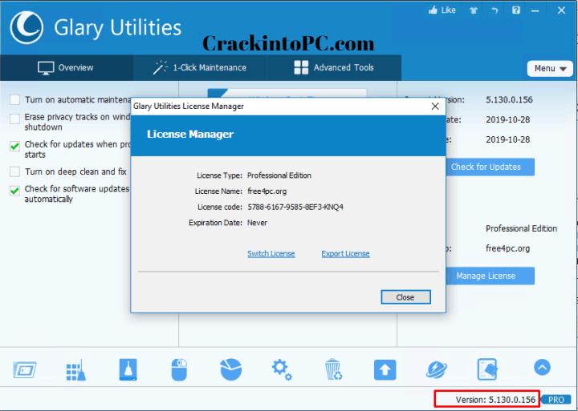
Task: Uncheck Check for updates when program starts
Action: (x=14, y=146)
